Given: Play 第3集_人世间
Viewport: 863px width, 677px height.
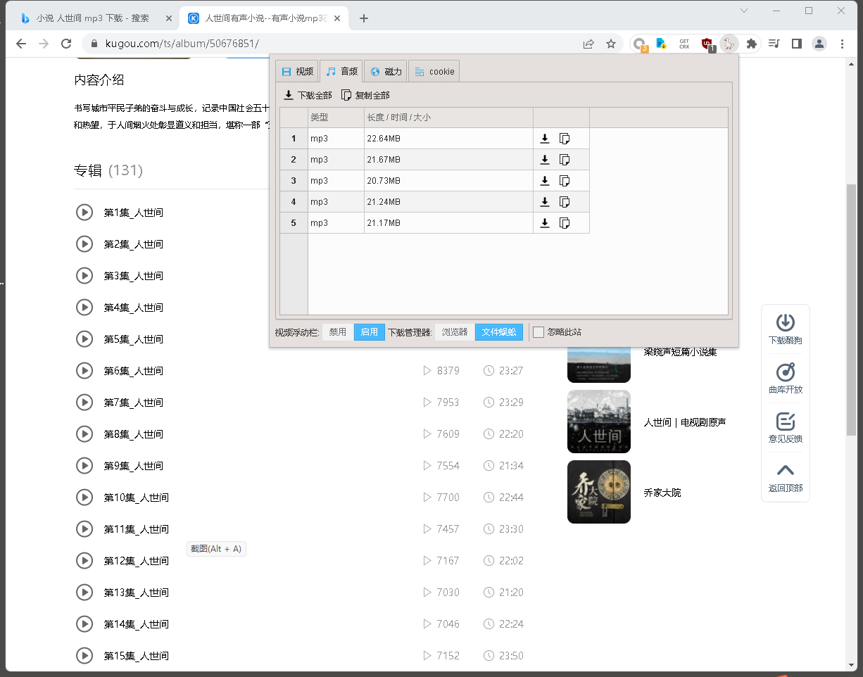Looking at the screenshot, I should 84,275.
